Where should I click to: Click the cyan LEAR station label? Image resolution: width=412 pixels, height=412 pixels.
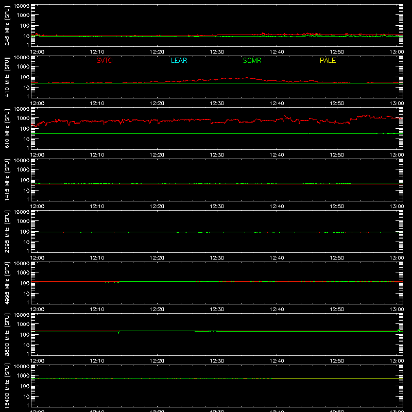pyautogui.click(x=179, y=60)
